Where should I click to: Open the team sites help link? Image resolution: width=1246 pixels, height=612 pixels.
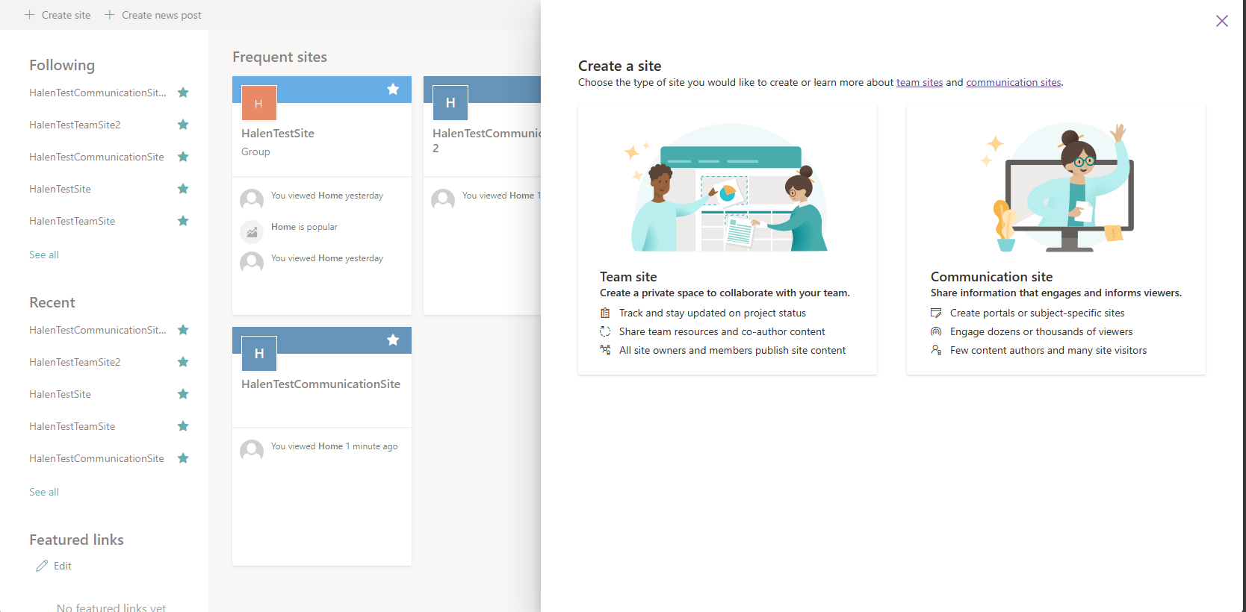(x=920, y=83)
